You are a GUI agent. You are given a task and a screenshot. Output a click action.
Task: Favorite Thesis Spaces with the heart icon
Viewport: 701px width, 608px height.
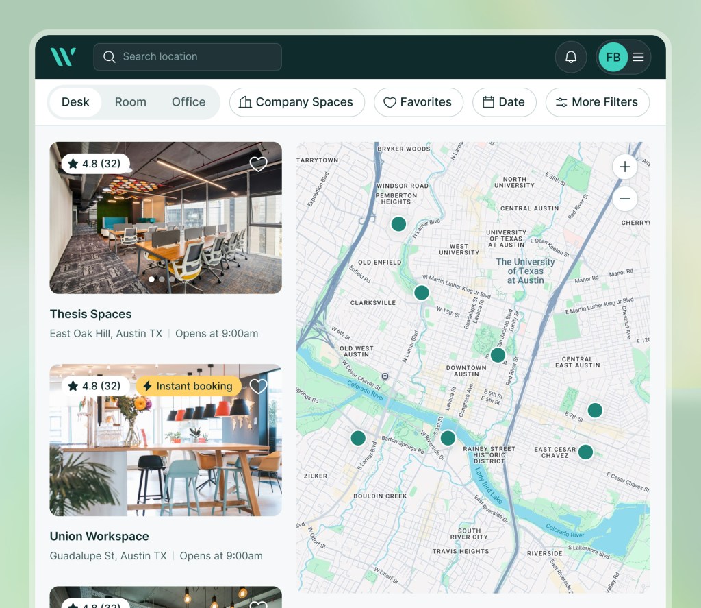tap(258, 165)
